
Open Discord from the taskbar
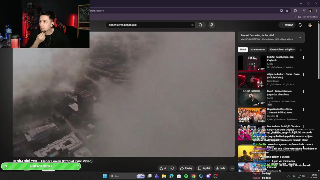pyautogui.click(x=208, y=176)
